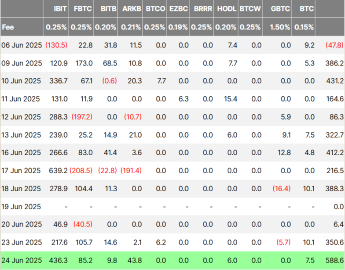The height and width of the screenshot is (270, 345).
Task: Click the HODL value 15.4
Action: pos(231,99)
